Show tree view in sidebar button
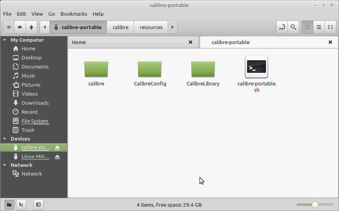The image size is (339, 211). (x=21, y=205)
